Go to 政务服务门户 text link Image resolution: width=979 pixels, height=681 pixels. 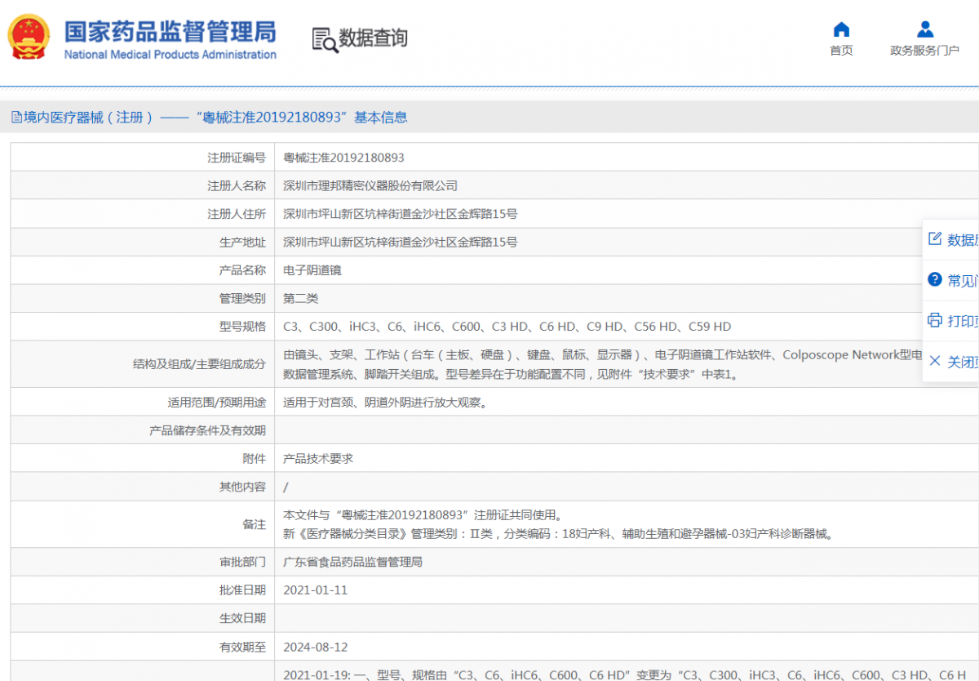coord(924,51)
